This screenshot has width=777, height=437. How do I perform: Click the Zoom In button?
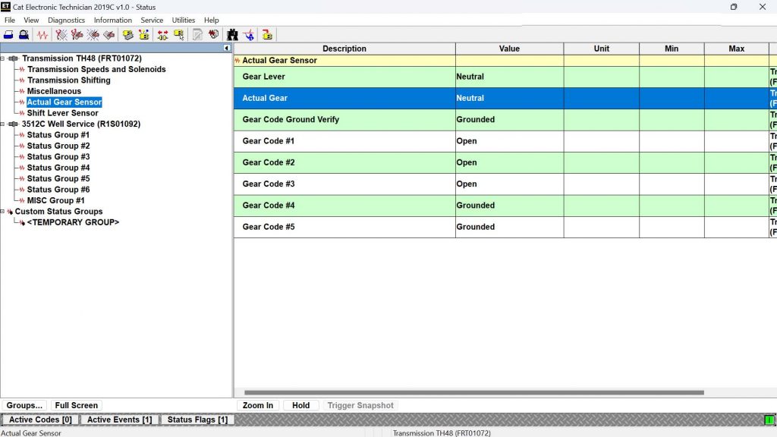258,405
